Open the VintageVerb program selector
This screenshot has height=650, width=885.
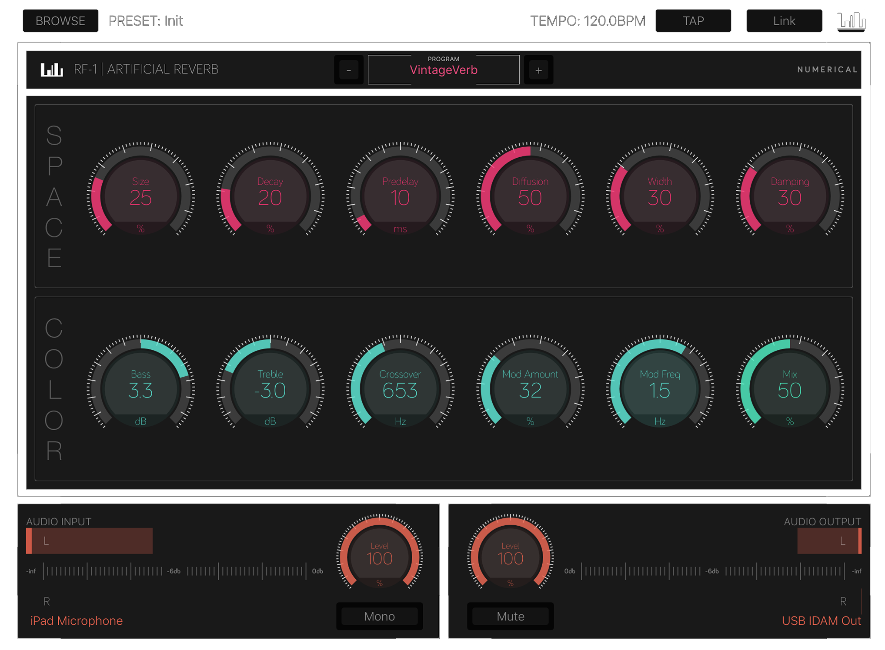[x=444, y=70]
